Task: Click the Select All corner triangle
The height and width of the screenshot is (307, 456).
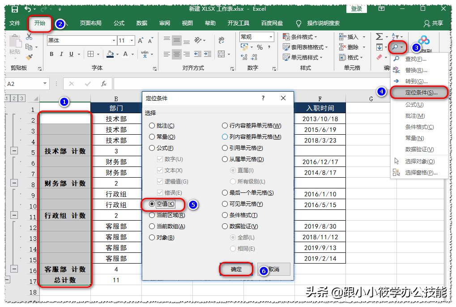Action: click(35, 98)
